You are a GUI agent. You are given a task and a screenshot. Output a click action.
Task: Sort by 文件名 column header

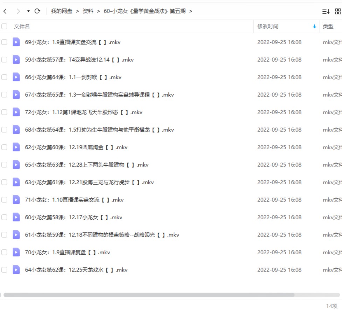coord(22,26)
